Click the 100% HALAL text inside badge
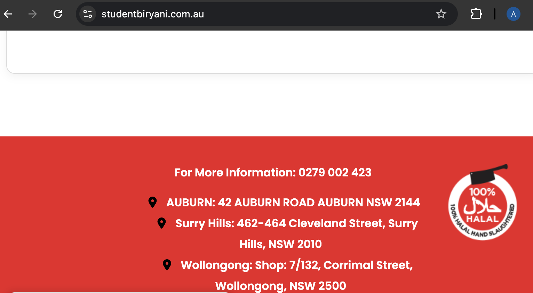This screenshot has height=293, width=533. (482, 205)
